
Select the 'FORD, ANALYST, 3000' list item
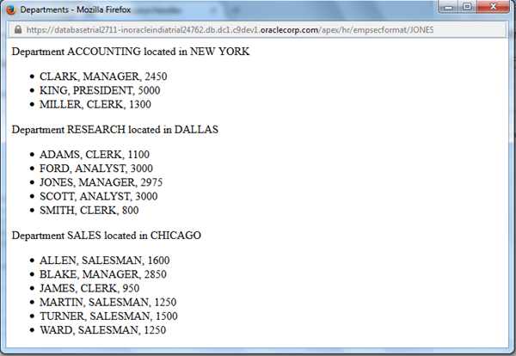pos(96,169)
